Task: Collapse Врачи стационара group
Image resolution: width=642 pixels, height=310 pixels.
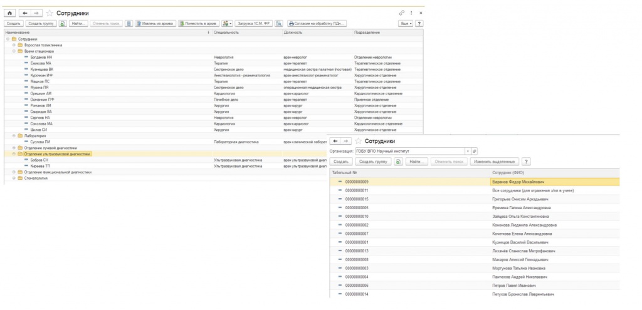Action: [x=14, y=51]
